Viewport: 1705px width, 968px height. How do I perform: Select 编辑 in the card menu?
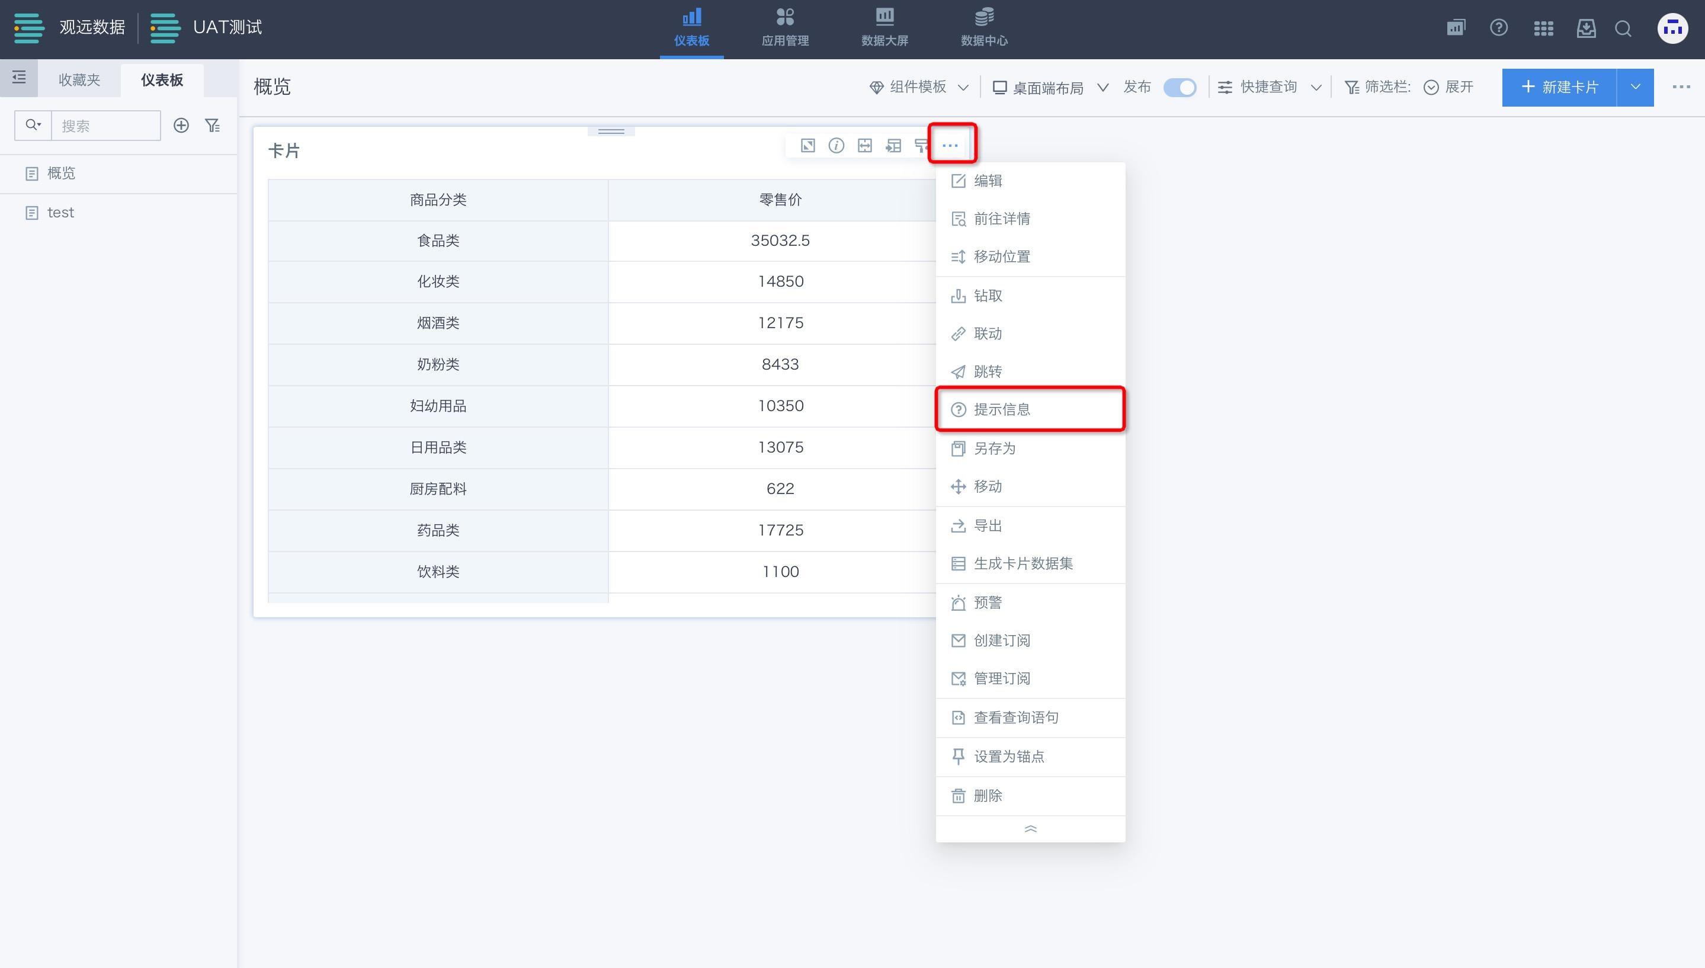point(1030,181)
